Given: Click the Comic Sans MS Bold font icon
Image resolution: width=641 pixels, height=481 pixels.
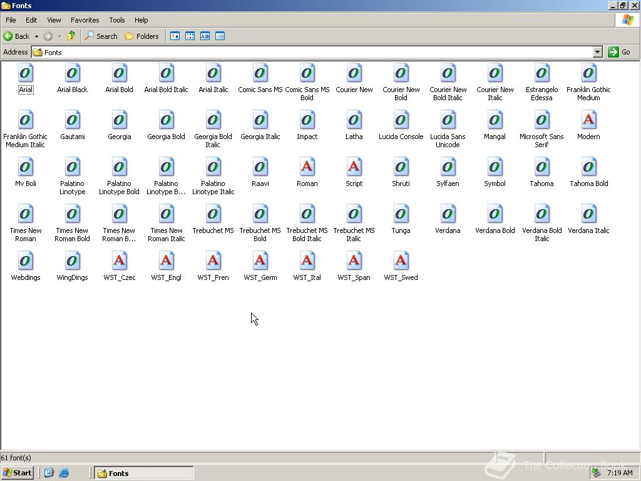Looking at the screenshot, I should point(307,73).
